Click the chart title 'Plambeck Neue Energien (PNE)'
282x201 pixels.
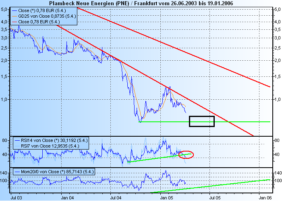[89, 3]
